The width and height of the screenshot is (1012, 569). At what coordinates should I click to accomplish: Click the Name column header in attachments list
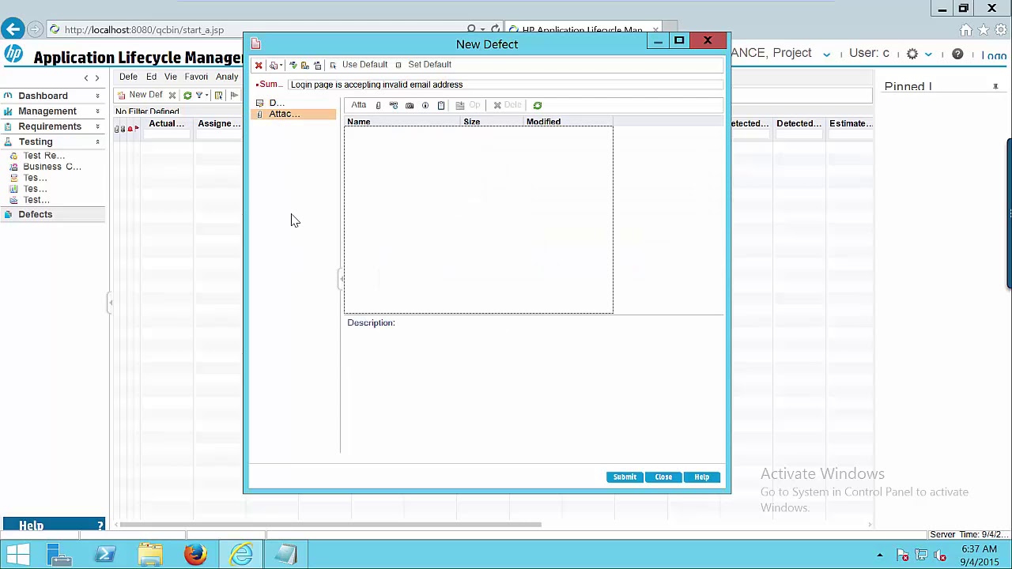pos(402,122)
